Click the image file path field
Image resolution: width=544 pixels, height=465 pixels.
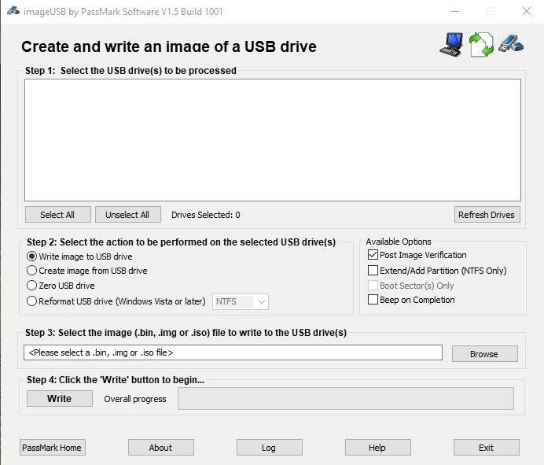coord(233,352)
